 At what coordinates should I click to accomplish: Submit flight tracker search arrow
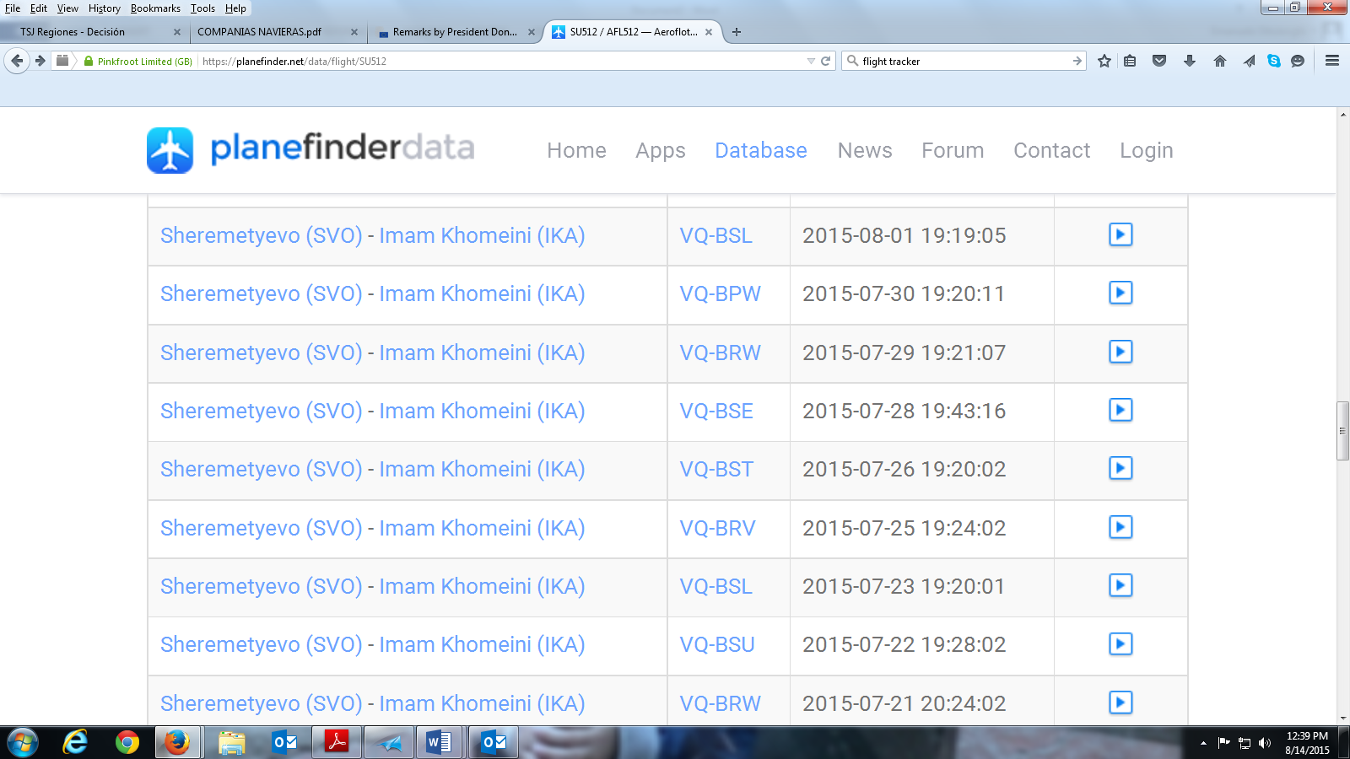click(x=1077, y=61)
